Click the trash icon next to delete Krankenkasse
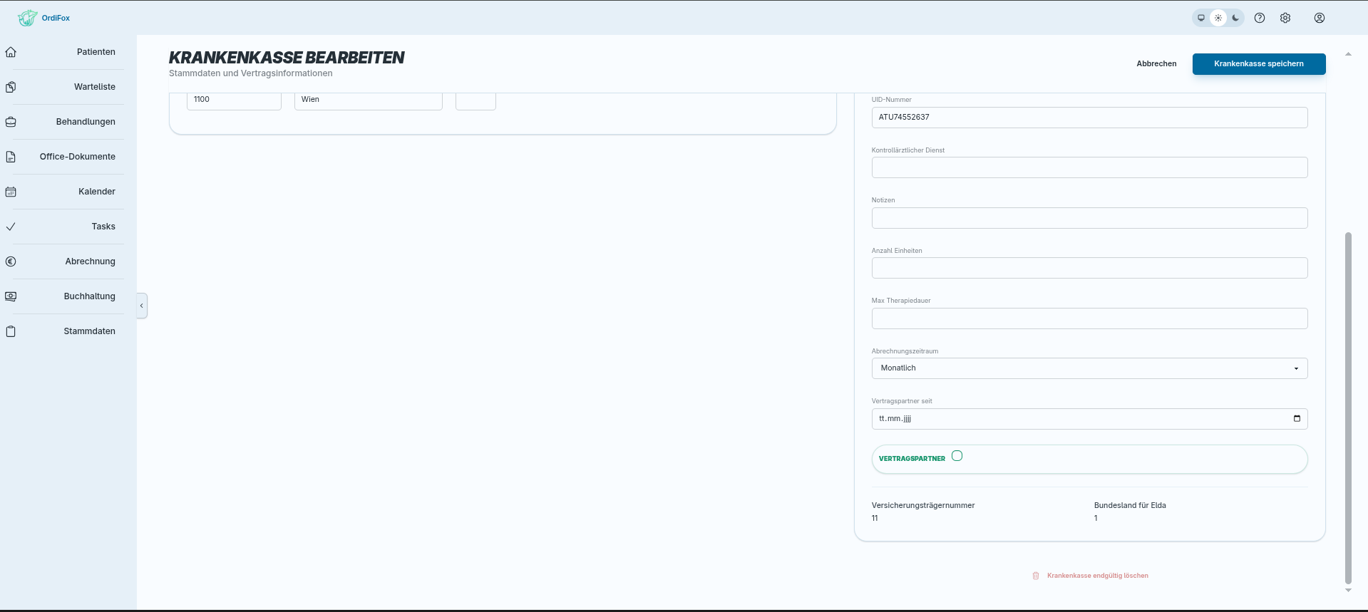The image size is (1368, 612). (x=1036, y=576)
